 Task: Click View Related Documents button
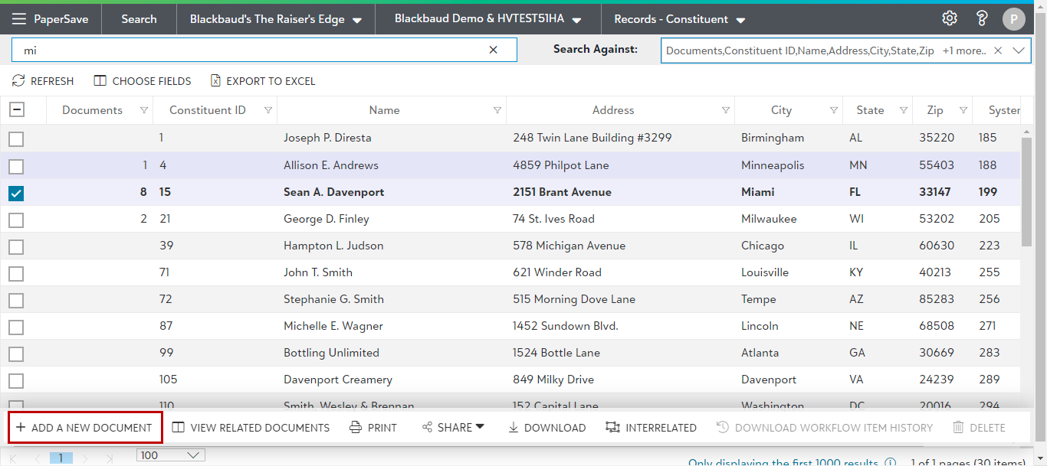251,428
